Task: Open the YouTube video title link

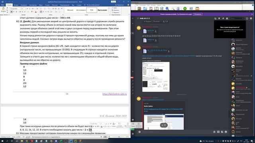Action: 163,110
